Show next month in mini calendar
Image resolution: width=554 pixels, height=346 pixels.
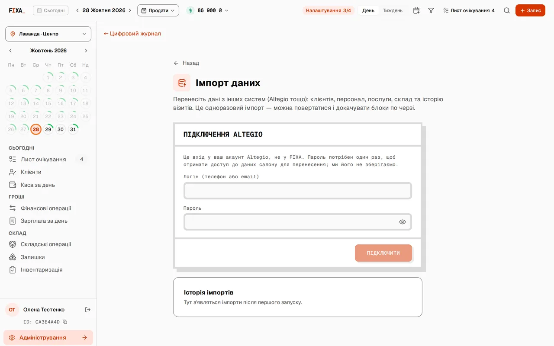coord(86,51)
